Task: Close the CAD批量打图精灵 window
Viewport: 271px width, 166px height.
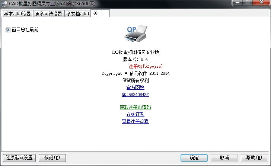Action: click(261, 2)
